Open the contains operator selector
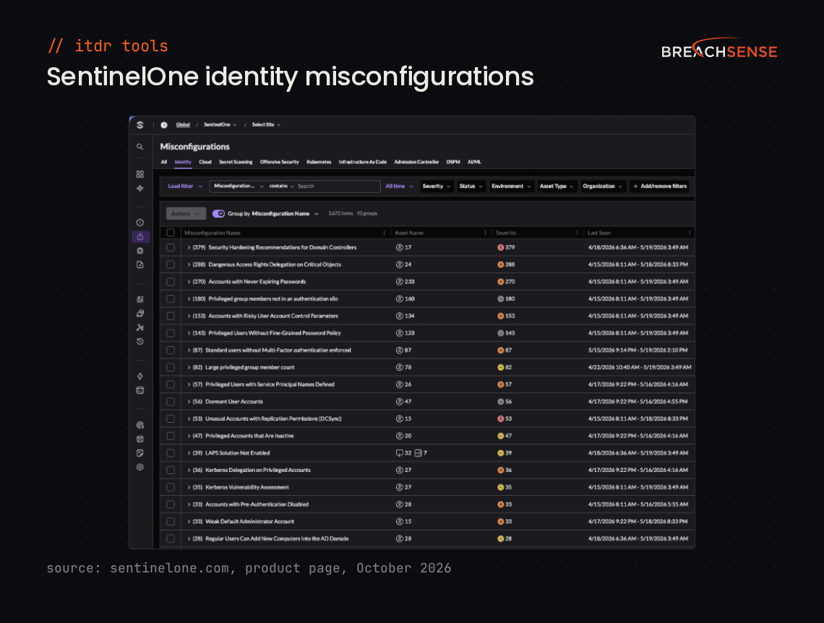824x623 pixels. pos(282,186)
